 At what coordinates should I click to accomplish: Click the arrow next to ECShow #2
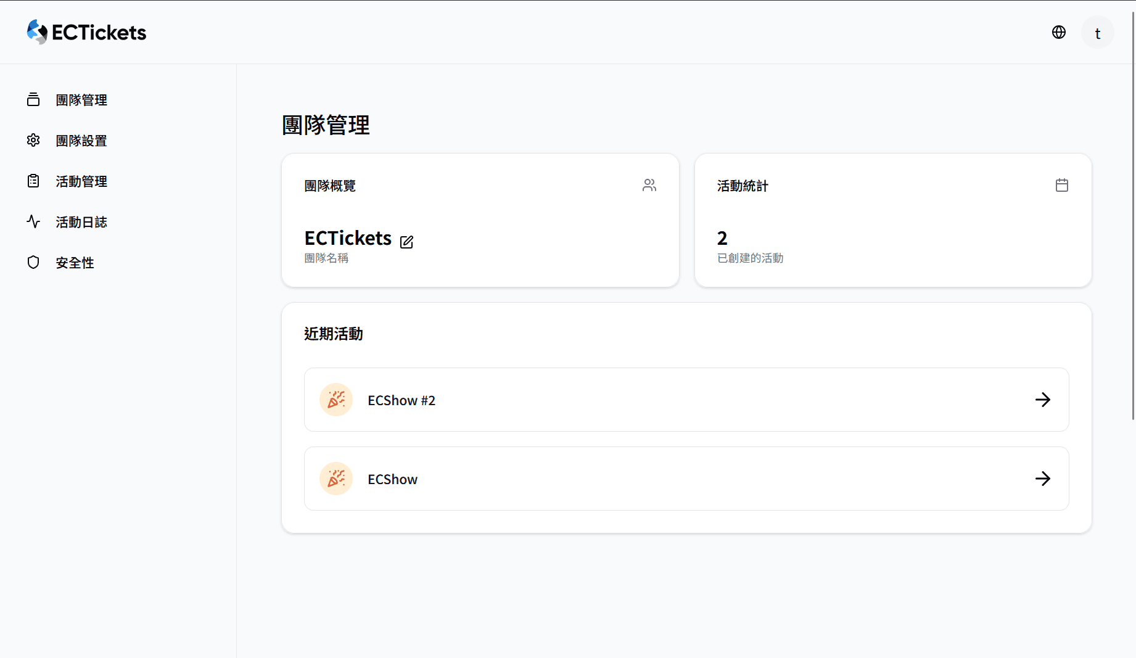pos(1042,400)
